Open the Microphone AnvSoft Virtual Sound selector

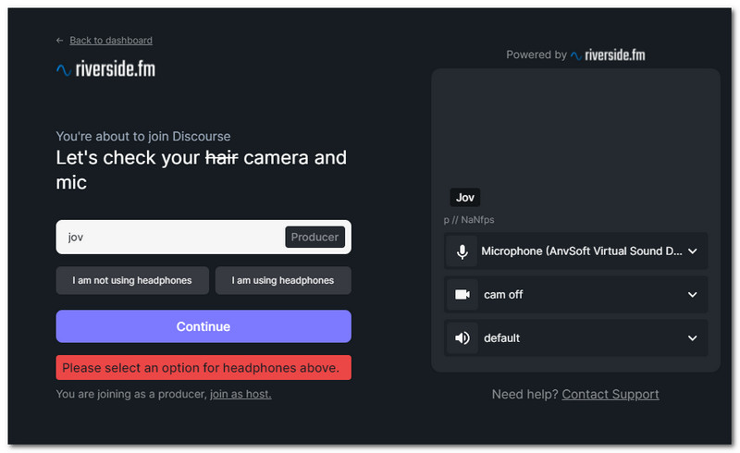pyautogui.click(x=582, y=251)
